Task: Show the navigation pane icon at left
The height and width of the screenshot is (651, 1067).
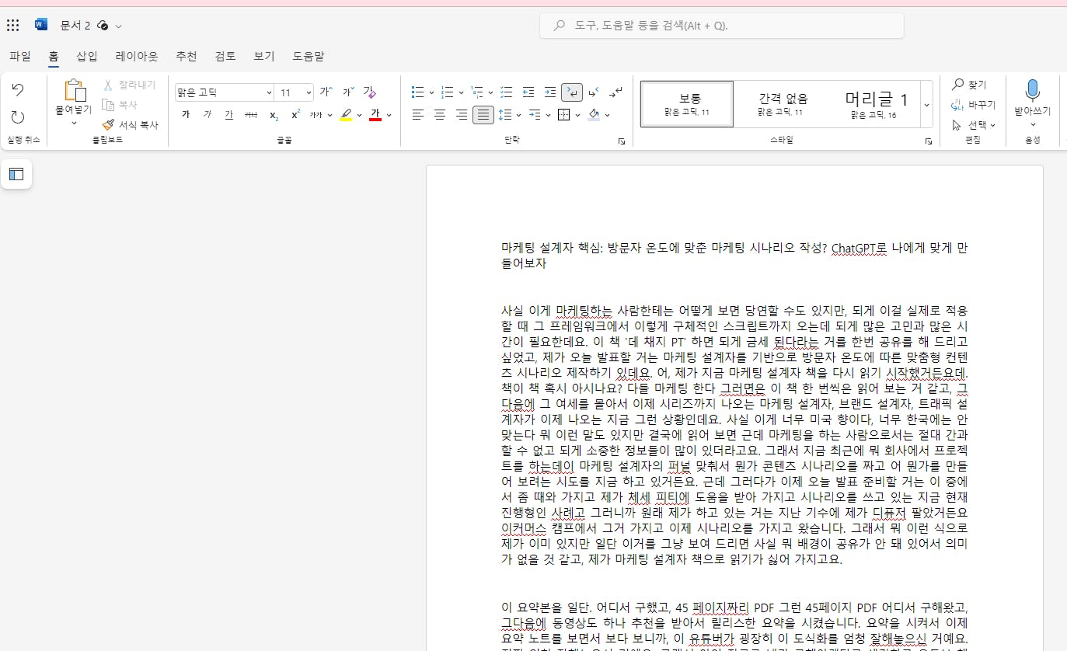Action: tap(16, 174)
